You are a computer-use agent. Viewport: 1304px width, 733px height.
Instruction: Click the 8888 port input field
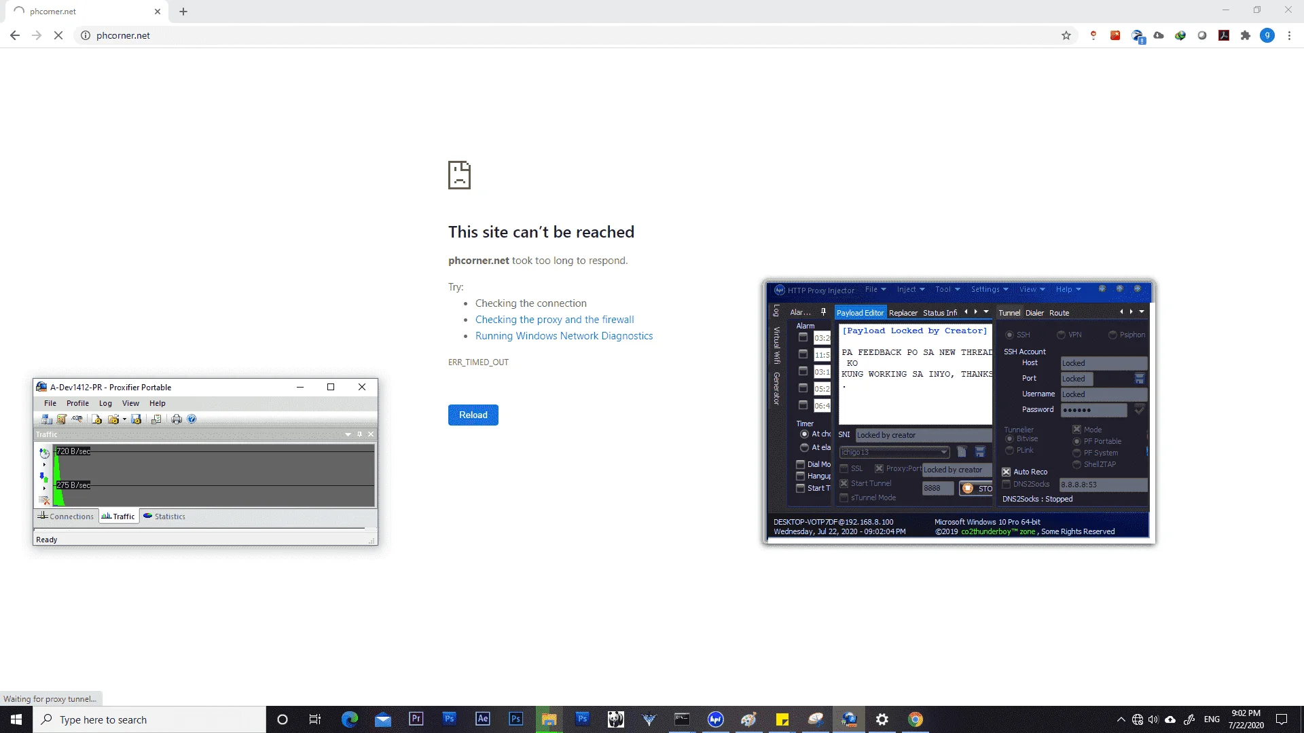tap(938, 489)
